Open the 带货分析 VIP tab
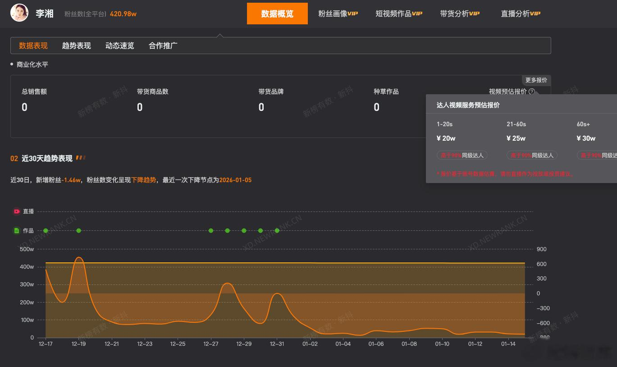 click(460, 14)
